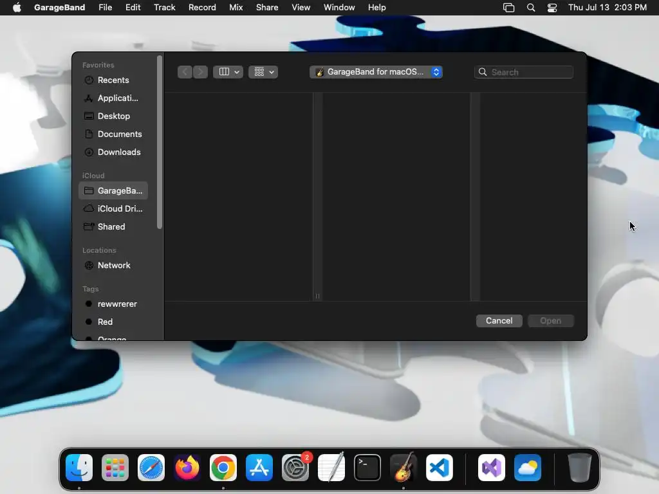Open Terminal from the Dock

coord(367,468)
